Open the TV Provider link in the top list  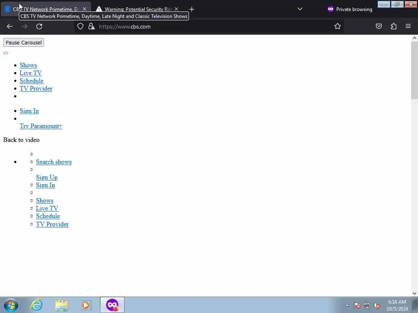(x=36, y=88)
